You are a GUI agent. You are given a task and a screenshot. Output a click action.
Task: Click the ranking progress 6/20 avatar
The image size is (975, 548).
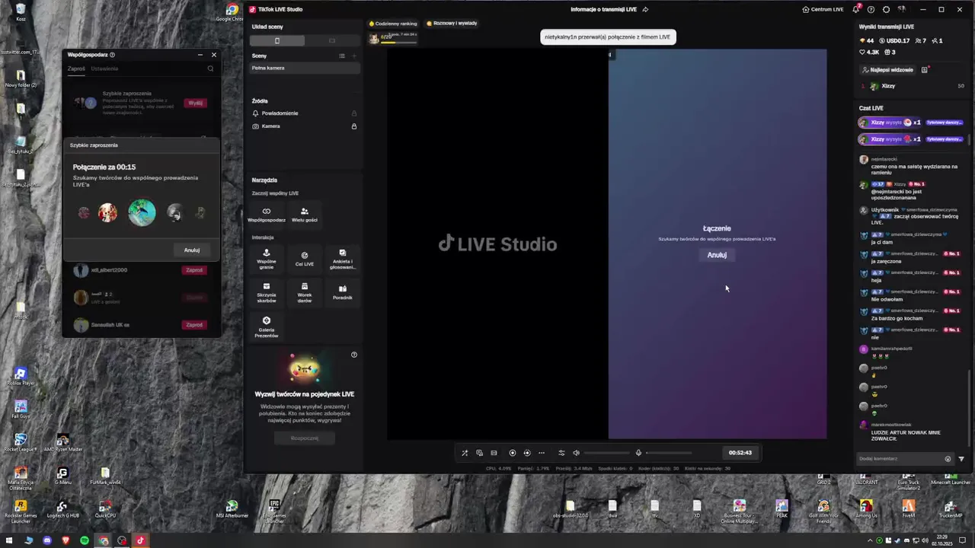[374, 38]
